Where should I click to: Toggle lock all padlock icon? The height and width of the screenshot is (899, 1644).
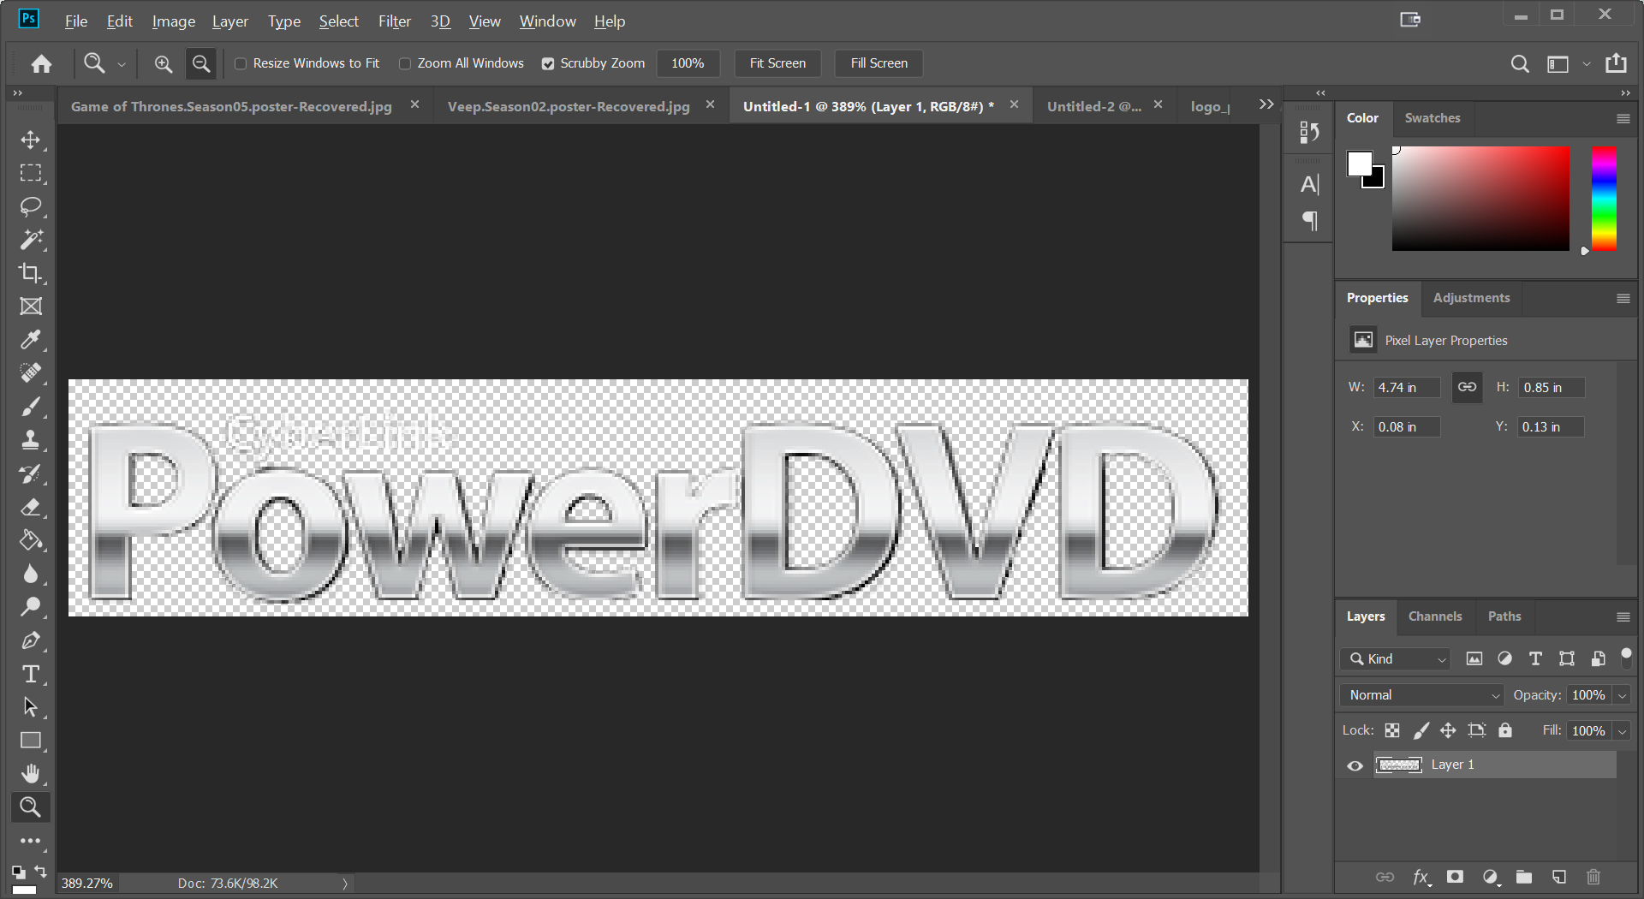click(x=1505, y=730)
